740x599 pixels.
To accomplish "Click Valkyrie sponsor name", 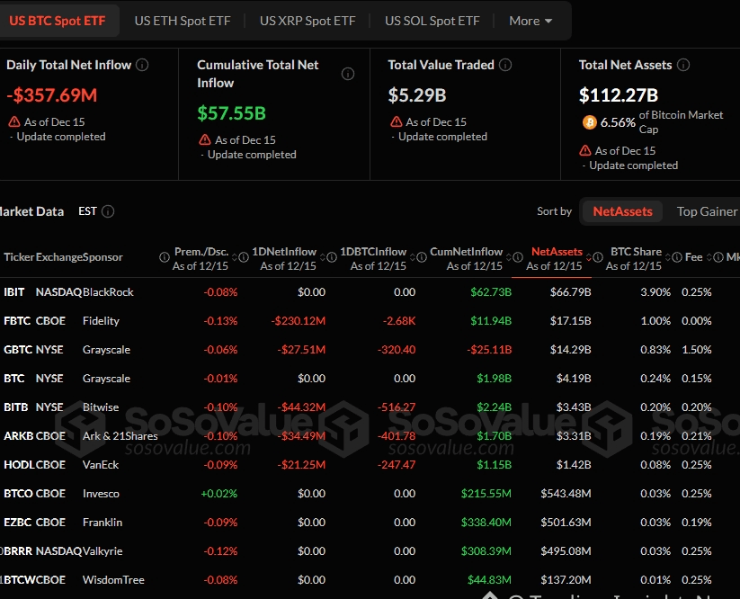I will click(x=103, y=550).
